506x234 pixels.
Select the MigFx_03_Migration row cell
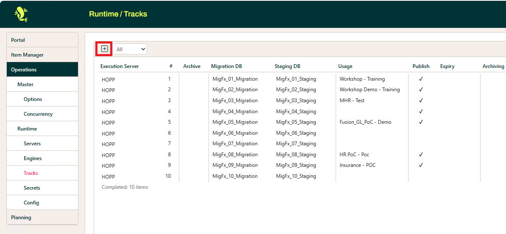(x=235, y=101)
